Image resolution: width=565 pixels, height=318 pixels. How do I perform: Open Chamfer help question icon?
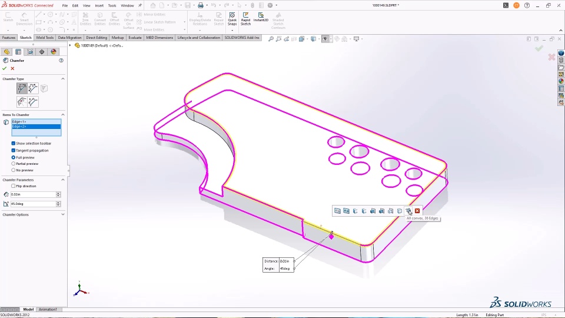(61, 61)
